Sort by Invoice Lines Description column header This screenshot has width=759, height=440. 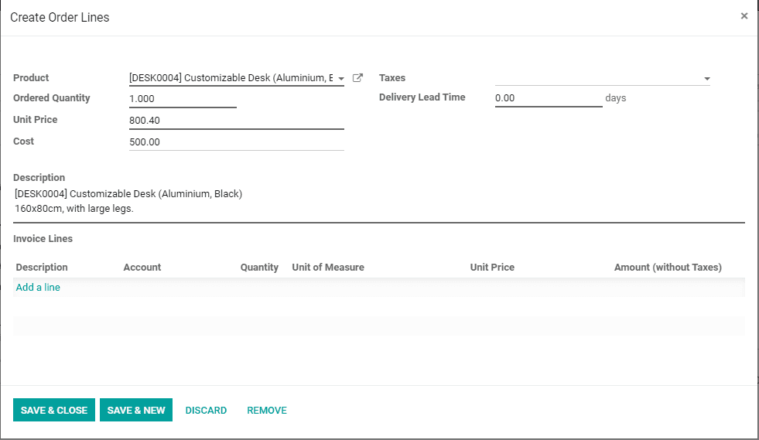pyautogui.click(x=42, y=268)
